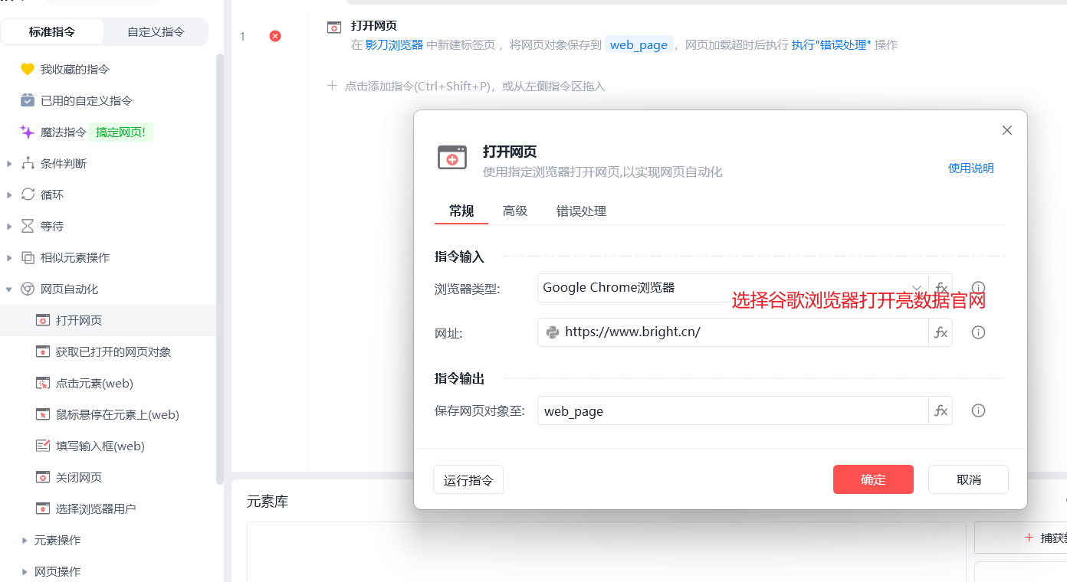Collapse the 网页自动化 category
1067x582 pixels.
coord(9,289)
